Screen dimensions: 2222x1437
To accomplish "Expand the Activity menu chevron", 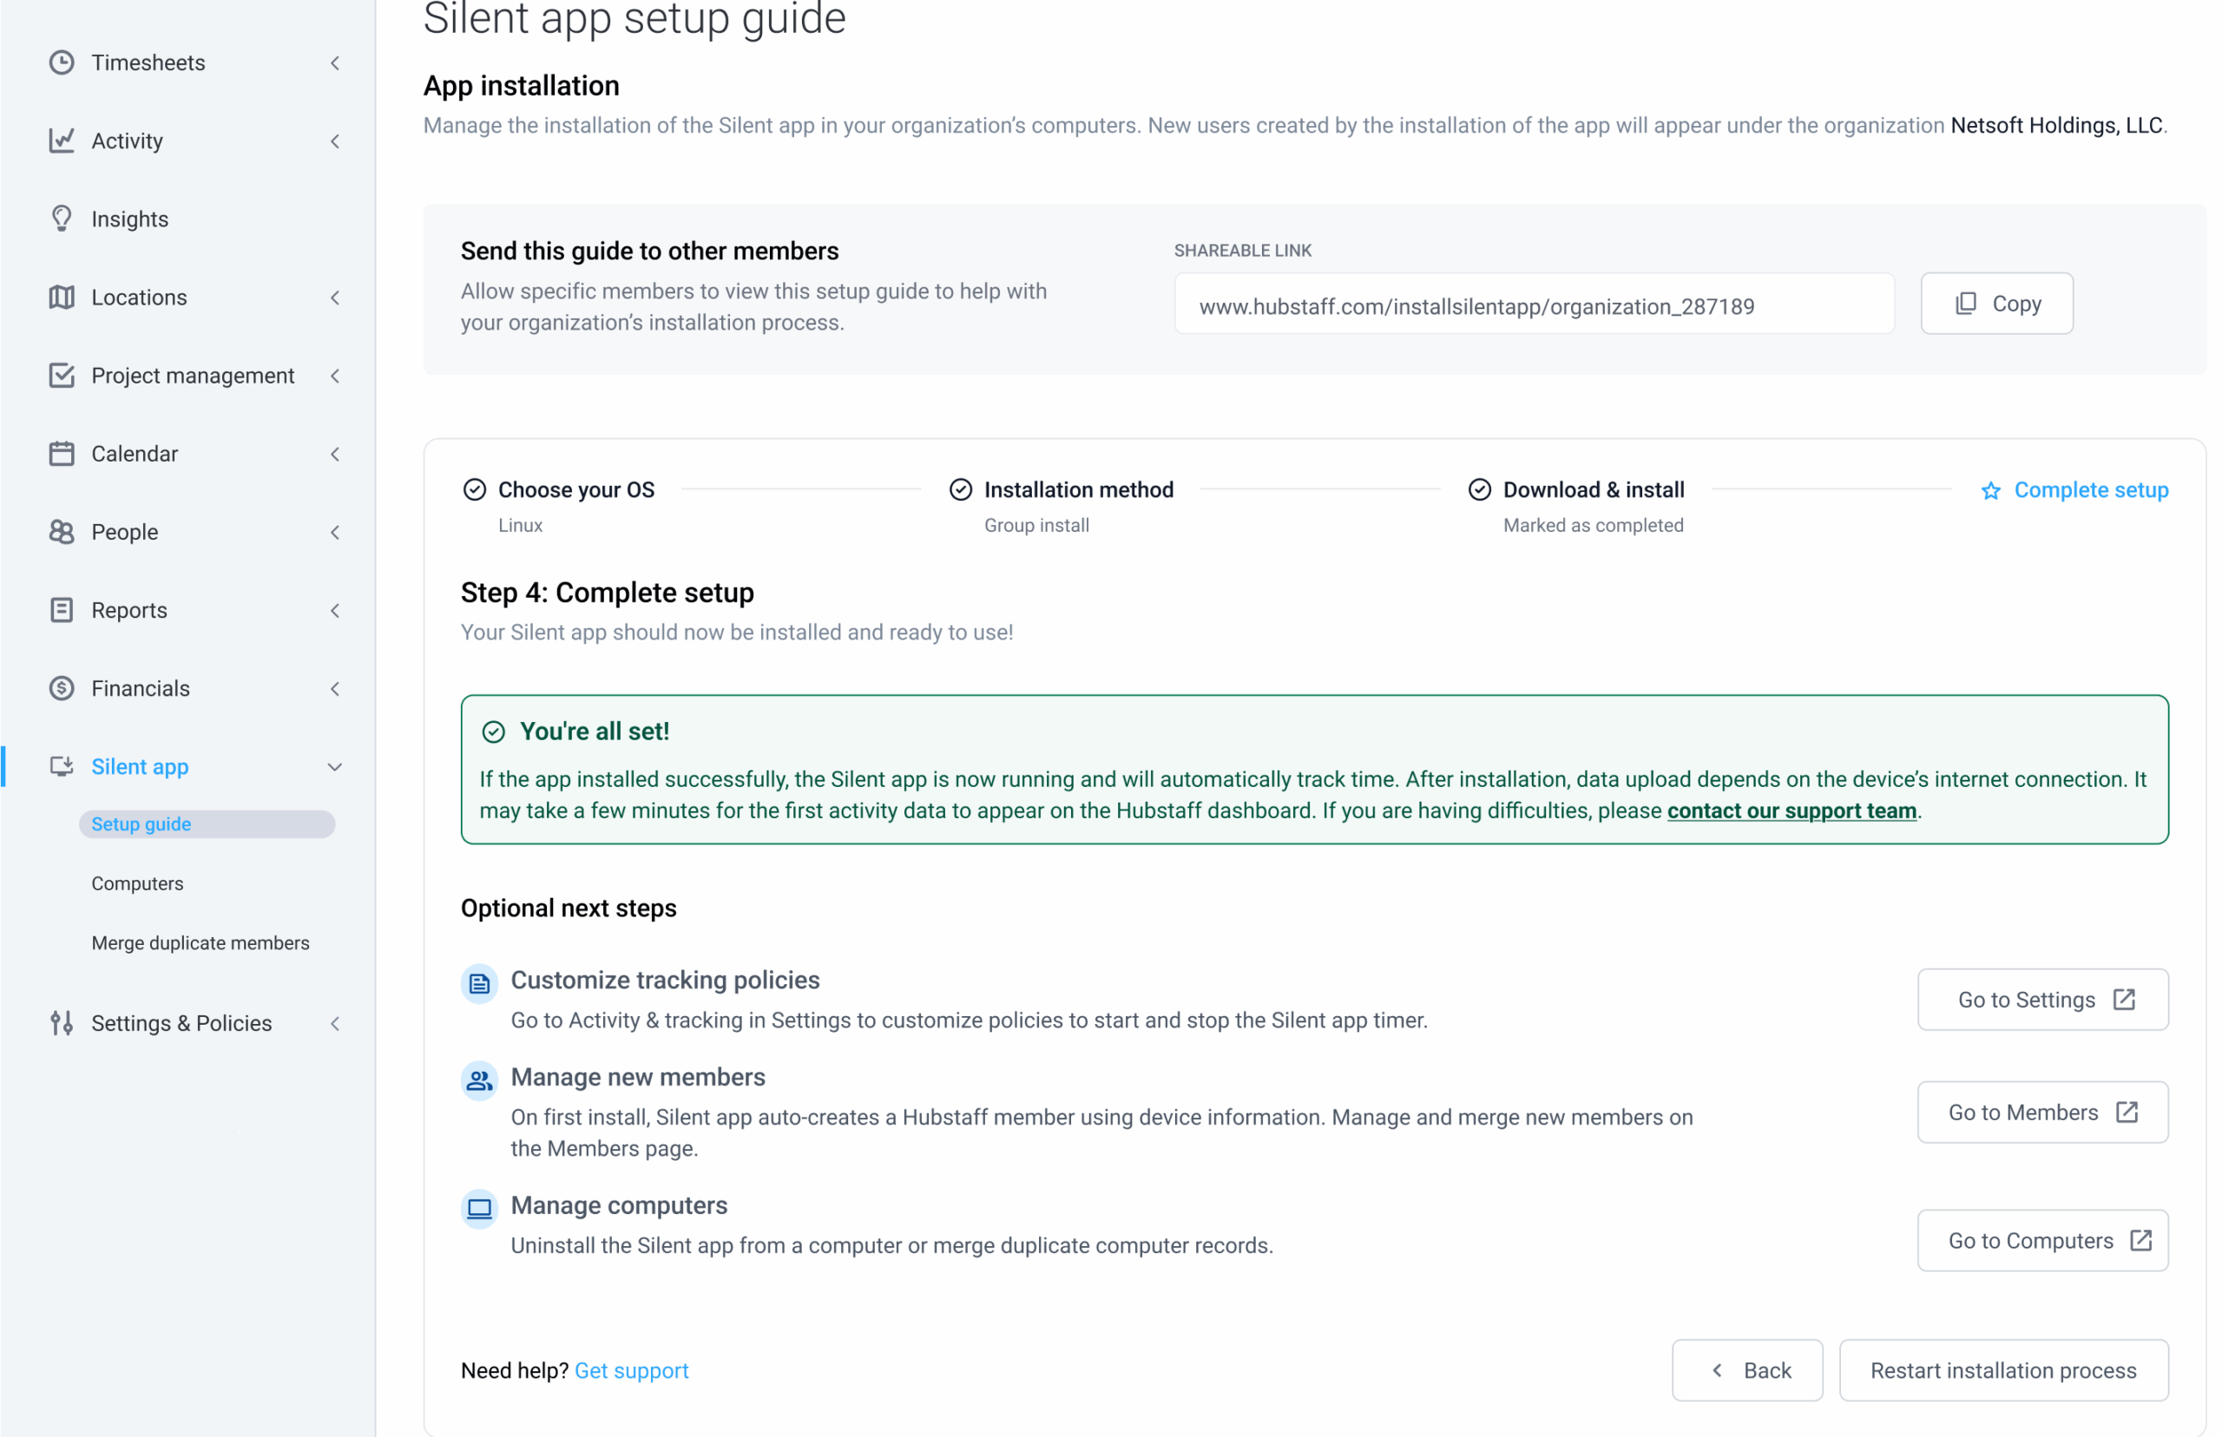I will click(x=335, y=141).
